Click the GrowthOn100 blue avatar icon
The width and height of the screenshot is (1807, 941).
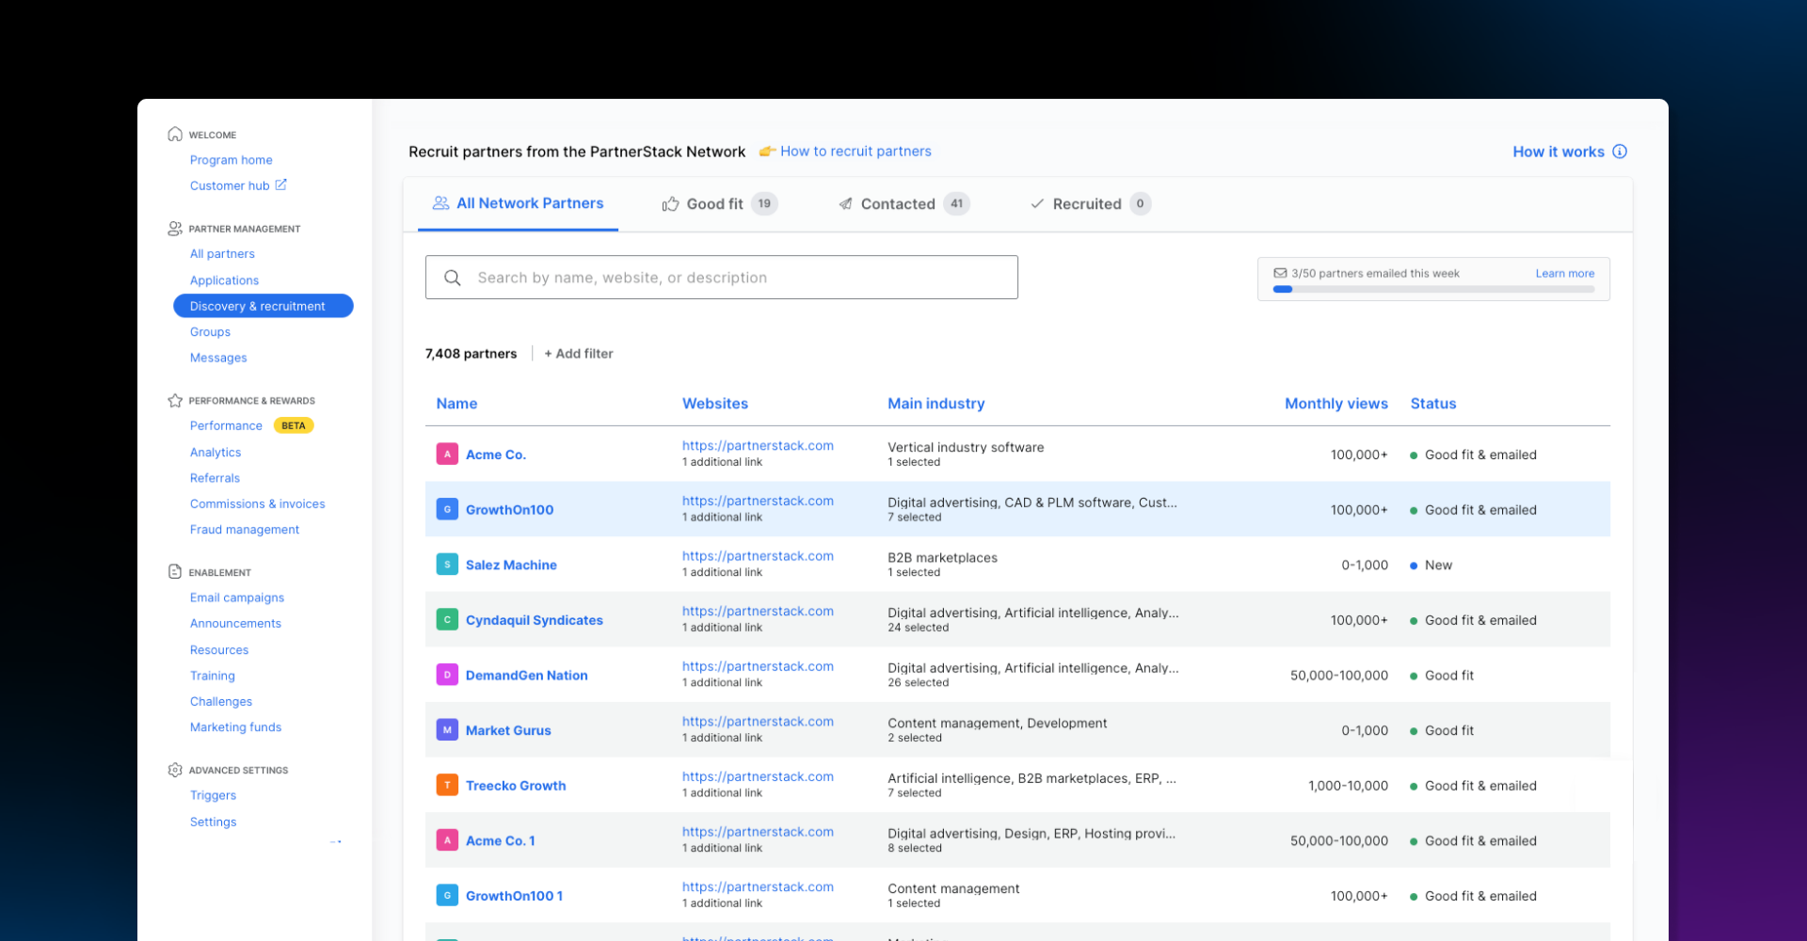click(447, 509)
